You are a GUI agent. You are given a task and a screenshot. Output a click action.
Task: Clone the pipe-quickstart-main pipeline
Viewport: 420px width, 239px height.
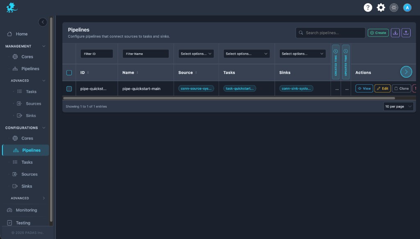tap(402, 88)
